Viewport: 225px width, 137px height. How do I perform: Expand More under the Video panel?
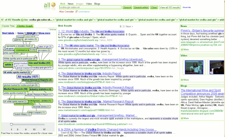pos(184,80)
